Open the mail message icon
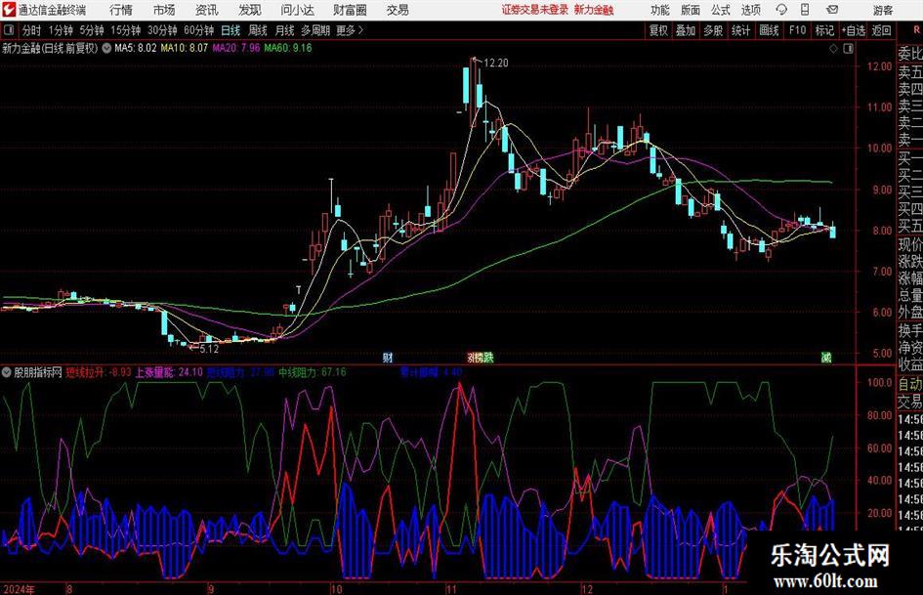923x595 pixels. tap(832, 10)
